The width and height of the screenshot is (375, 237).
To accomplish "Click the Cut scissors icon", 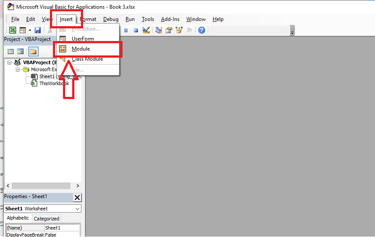I will coord(50,30).
